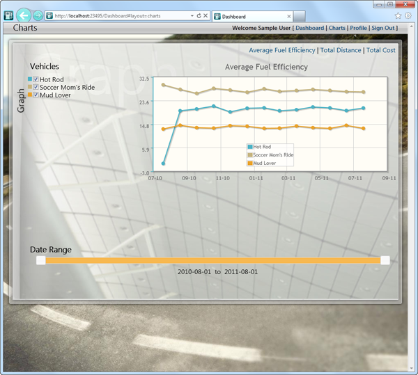Click the teal Hot Rod color swatch in Vehicles
This screenshot has height=375, width=418.
click(x=30, y=79)
